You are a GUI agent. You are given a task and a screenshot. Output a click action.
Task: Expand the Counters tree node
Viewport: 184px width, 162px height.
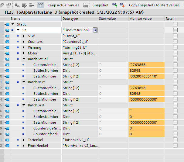[x=24, y=42]
